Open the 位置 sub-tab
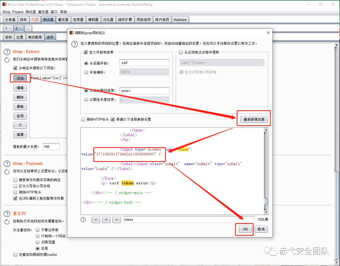Viewport: 340px width, 266px height. click(20, 37)
